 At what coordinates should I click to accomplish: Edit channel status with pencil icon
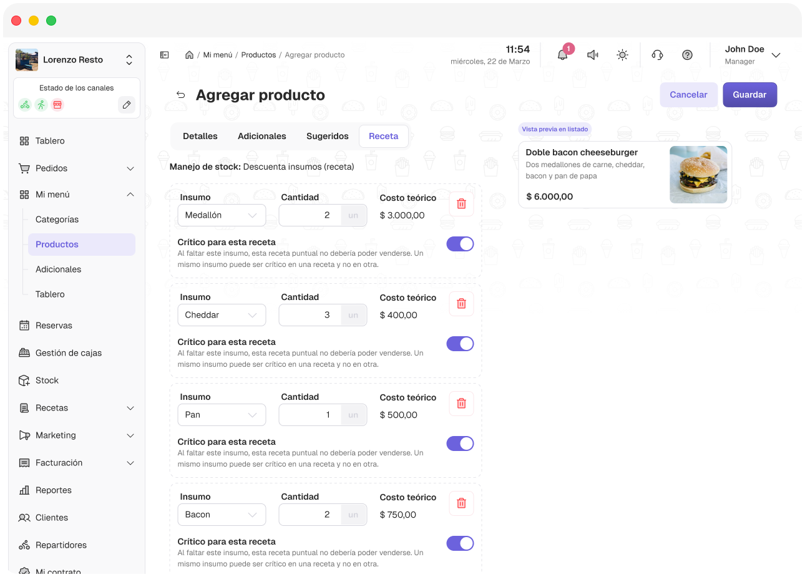tap(127, 105)
